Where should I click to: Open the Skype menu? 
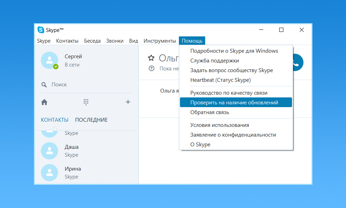click(x=44, y=41)
